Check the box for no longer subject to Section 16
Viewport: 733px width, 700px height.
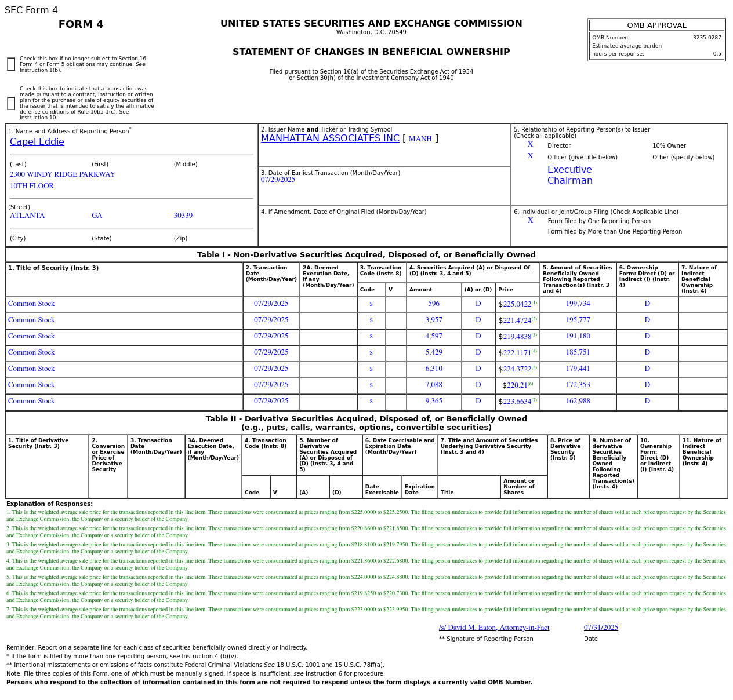click(x=11, y=64)
